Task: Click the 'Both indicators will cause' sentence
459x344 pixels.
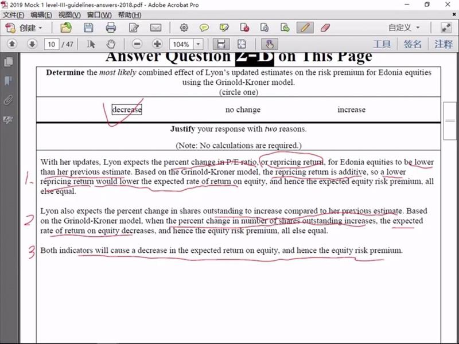Action: [x=221, y=251]
